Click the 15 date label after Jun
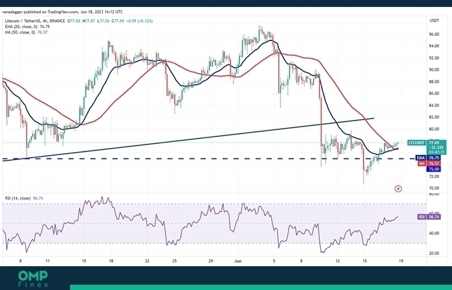Viewport: 452px width, 290px height. point(364,261)
